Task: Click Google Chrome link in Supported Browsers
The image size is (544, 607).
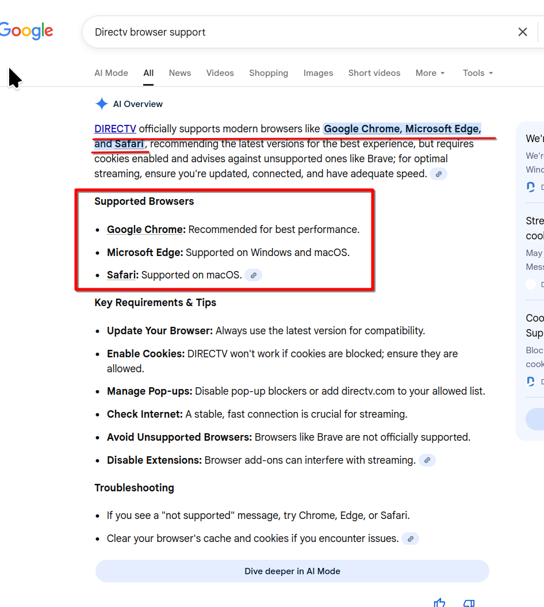Action: click(145, 230)
